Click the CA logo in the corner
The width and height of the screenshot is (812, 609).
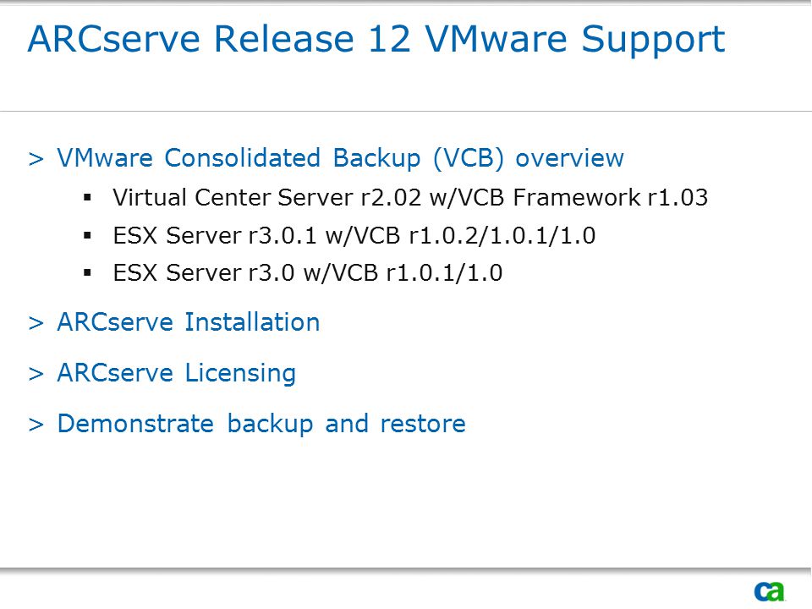point(770,591)
